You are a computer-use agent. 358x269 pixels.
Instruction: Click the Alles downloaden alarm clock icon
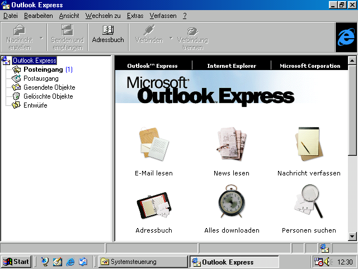[x=232, y=201]
